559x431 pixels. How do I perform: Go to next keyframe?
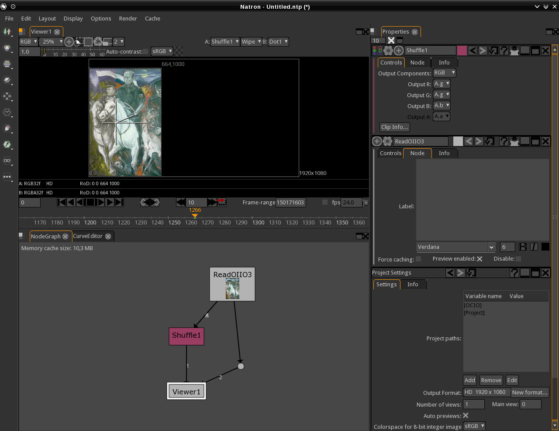pyautogui.click(x=155, y=202)
